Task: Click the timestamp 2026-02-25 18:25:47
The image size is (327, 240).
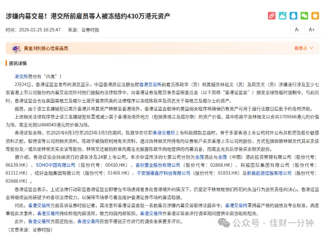Action: [x=40, y=30]
